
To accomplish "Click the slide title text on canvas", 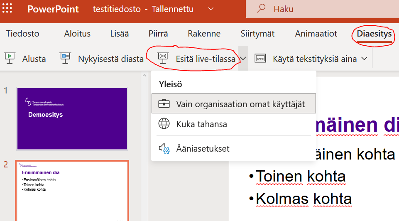I will click(x=357, y=125).
